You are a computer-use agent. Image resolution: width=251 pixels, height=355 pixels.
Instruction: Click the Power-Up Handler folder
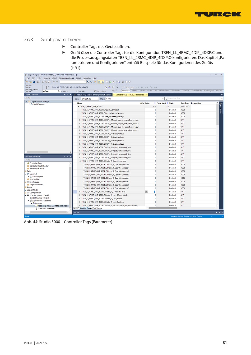pyautogui.click(x=36, y=169)
